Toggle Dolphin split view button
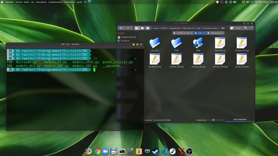The width and height of the screenshot is (278, 156). coord(235,28)
